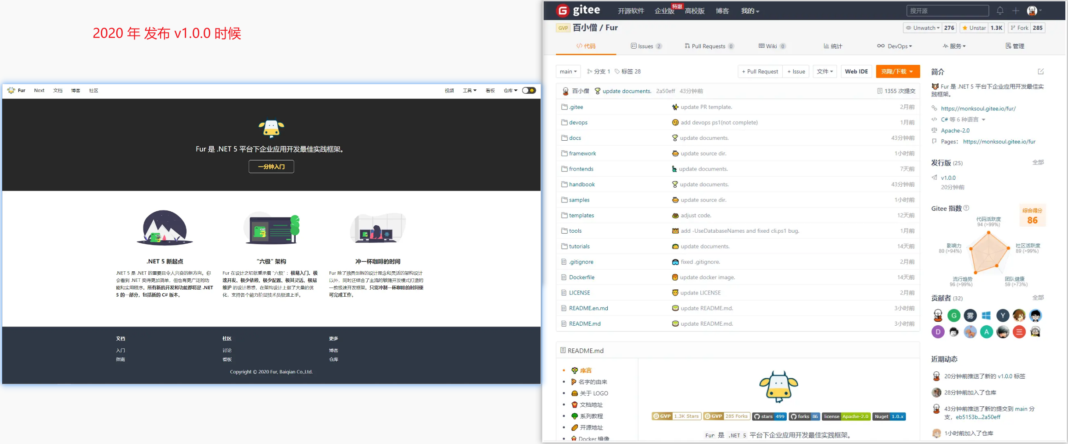Viewport: 1068px width, 444px height.
Task: Click the Windows logo contributor avatar
Action: (x=986, y=316)
